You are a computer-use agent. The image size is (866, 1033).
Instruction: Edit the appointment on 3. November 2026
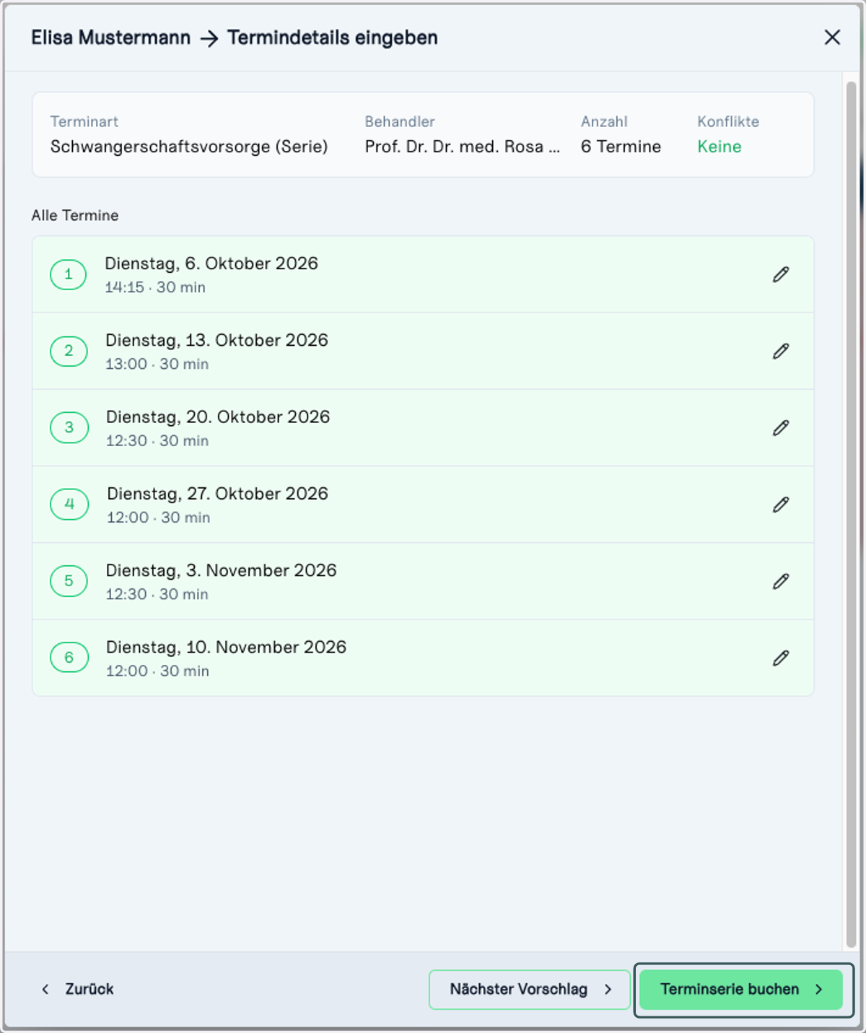[781, 581]
